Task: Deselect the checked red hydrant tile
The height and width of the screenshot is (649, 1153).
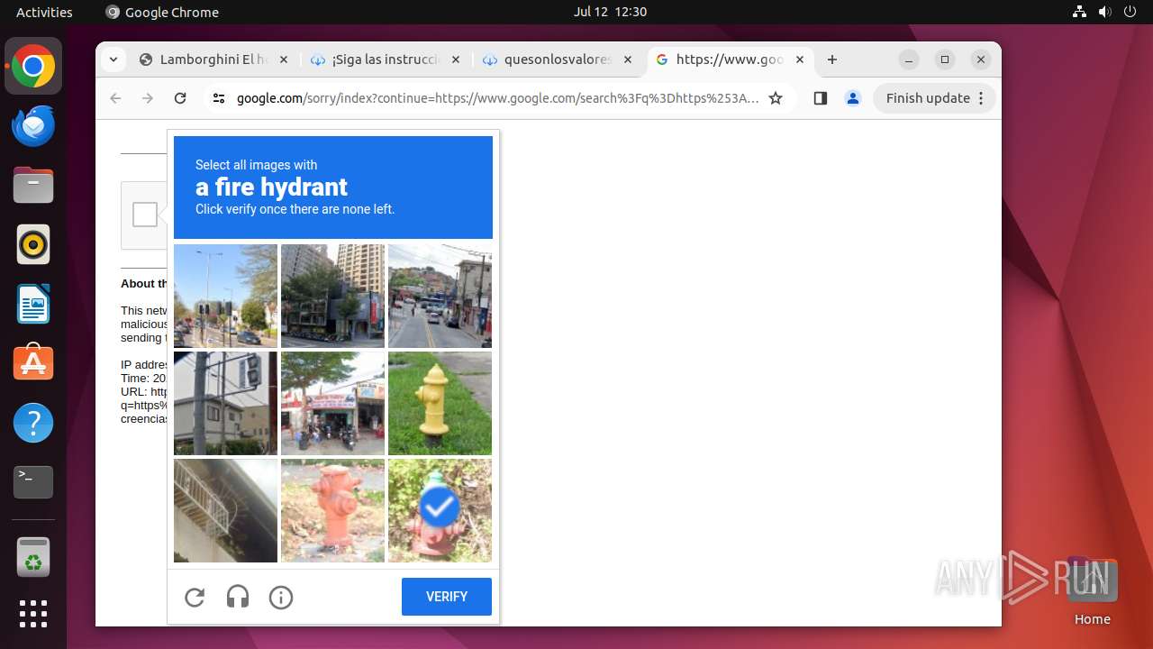Action: tap(440, 510)
